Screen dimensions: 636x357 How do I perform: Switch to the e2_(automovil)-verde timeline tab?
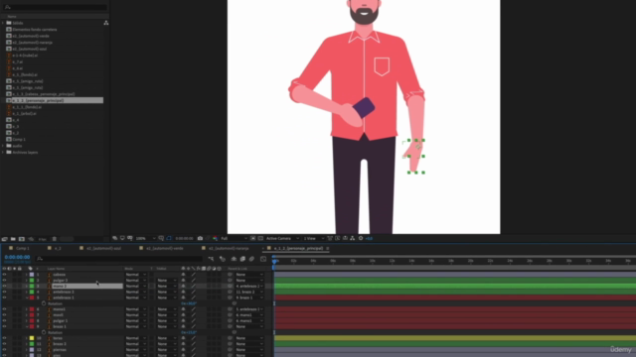(x=165, y=248)
